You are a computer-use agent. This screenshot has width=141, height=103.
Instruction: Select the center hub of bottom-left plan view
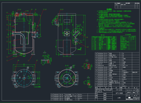tap(24, 78)
